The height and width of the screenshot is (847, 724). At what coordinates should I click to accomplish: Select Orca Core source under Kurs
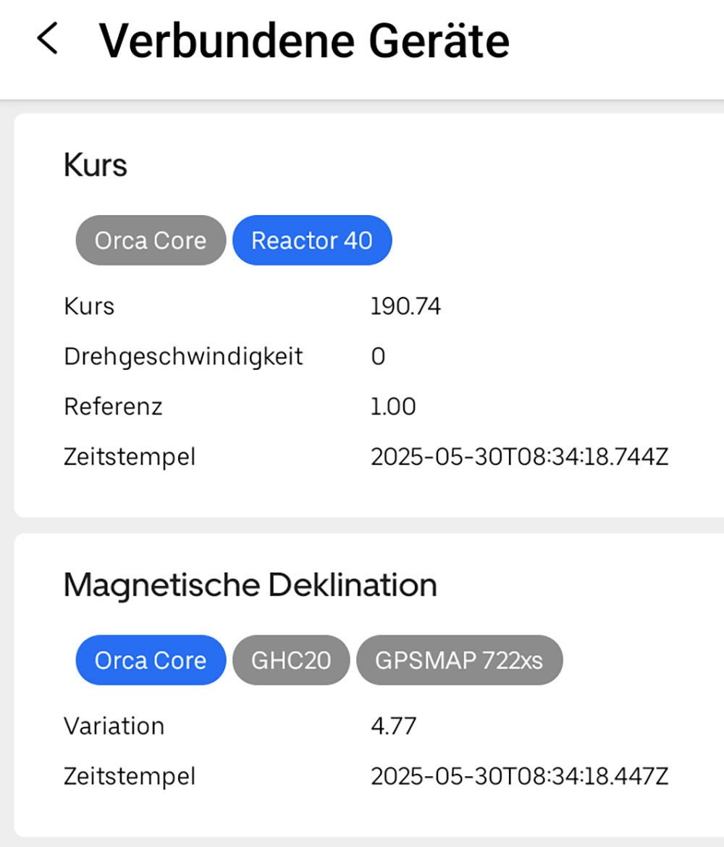(x=151, y=240)
